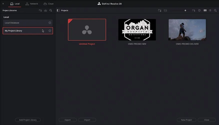Create a new folder in Projects
The height and width of the screenshot is (125, 219).
(160, 10)
